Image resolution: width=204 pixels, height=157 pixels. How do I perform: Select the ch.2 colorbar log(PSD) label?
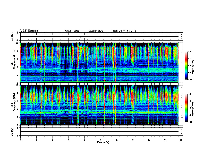tap(193, 109)
